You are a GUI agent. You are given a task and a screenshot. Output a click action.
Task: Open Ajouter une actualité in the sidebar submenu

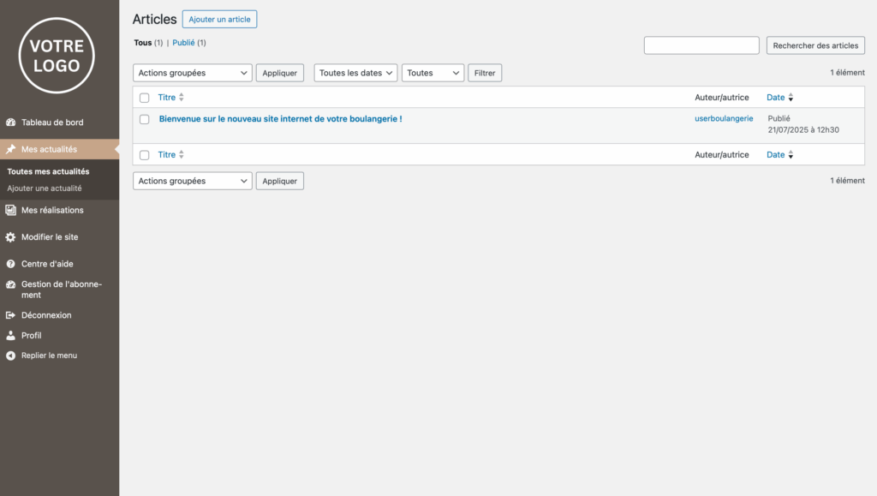[x=45, y=188]
